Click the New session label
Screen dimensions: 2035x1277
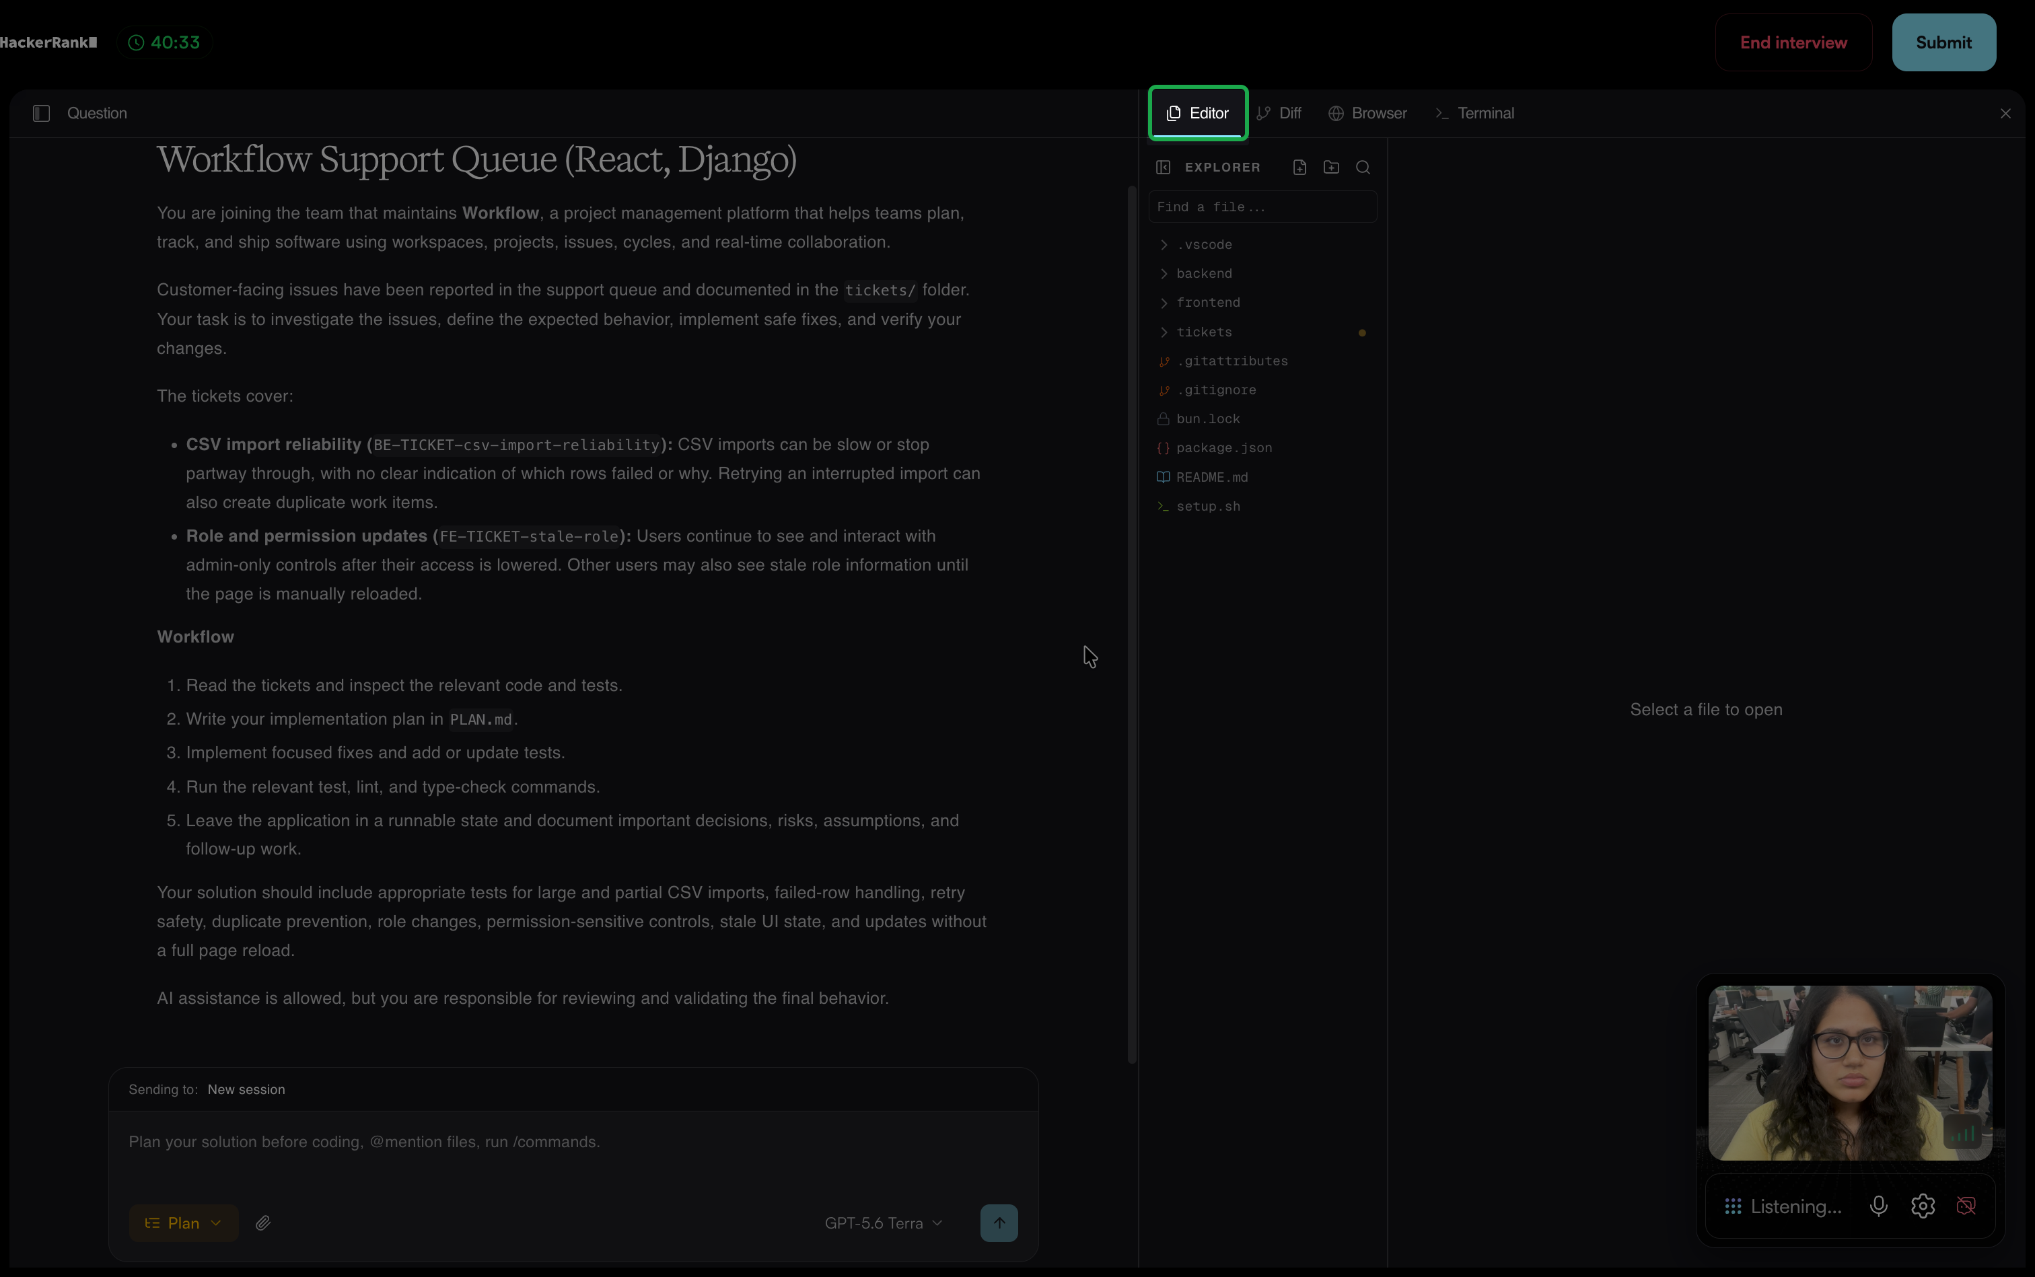pos(246,1089)
